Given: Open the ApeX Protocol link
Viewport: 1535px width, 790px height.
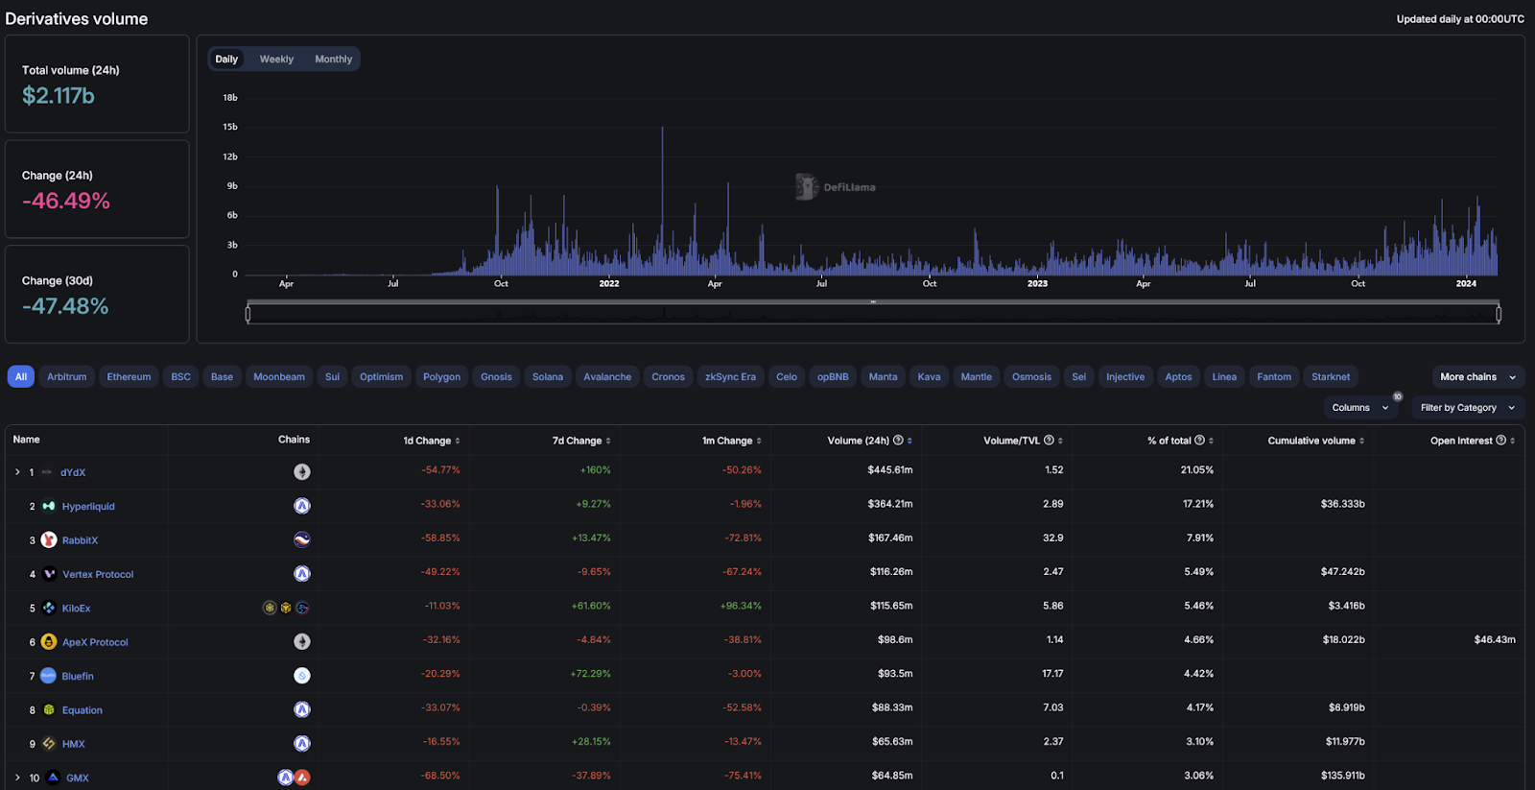Looking at the screenshot, I should pyautogui.click(x=95, y=642).
